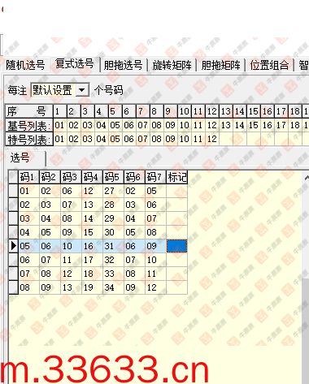Select 基号列表 number 07
This screenshot has width=309, height=384.
click(x=142, y=125)
